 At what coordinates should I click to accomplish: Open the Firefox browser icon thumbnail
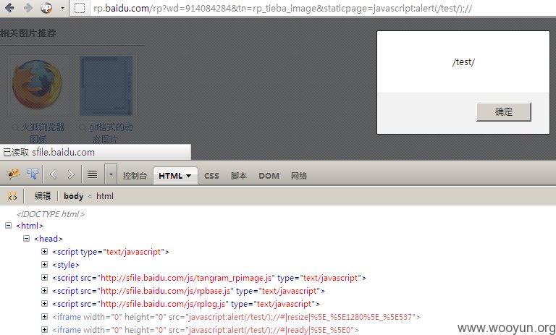(37, 85)
